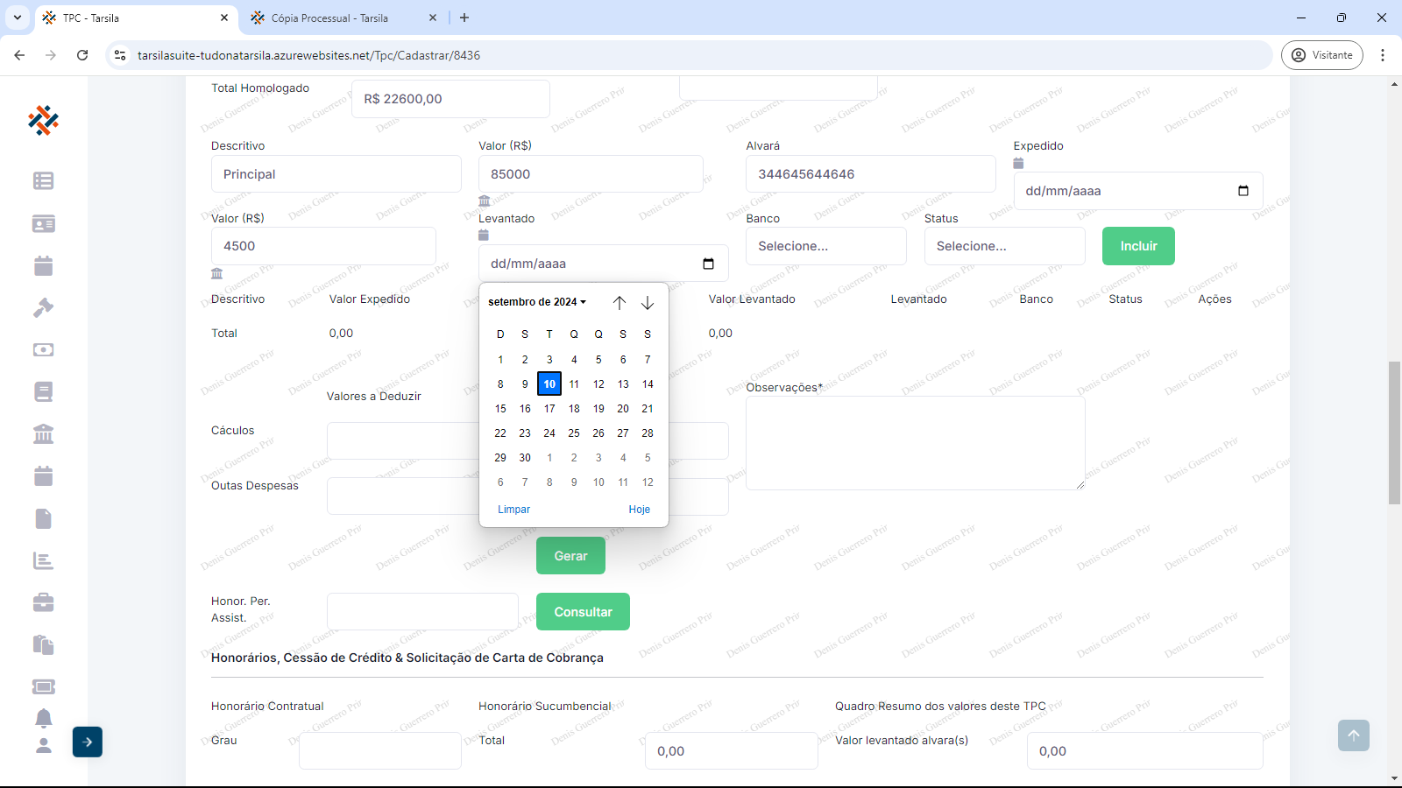Click the Observações text area
The width and height of the screenshot is (1402, 788).
pos(915,442)
